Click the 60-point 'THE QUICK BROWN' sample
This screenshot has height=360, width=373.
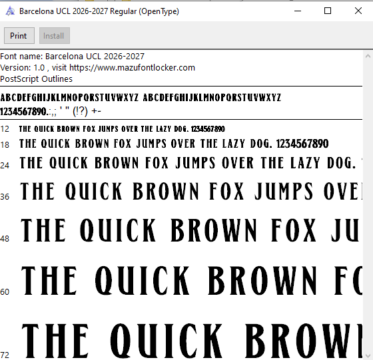point(192,281)
